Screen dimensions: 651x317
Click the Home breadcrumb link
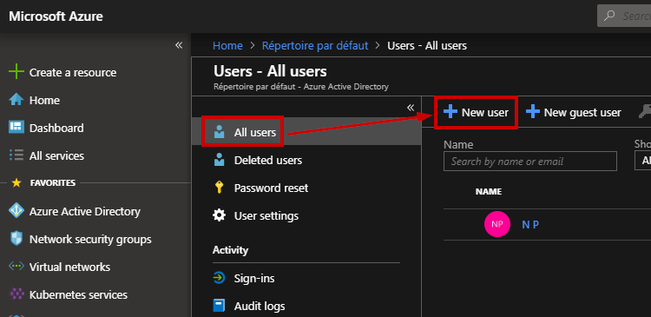tap(227, 45)
